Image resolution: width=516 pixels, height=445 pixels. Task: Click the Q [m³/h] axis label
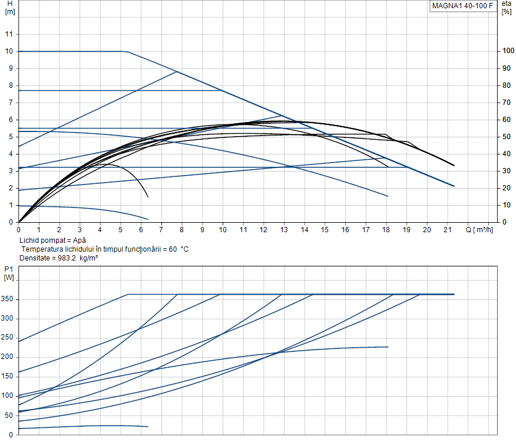(479, 229)
